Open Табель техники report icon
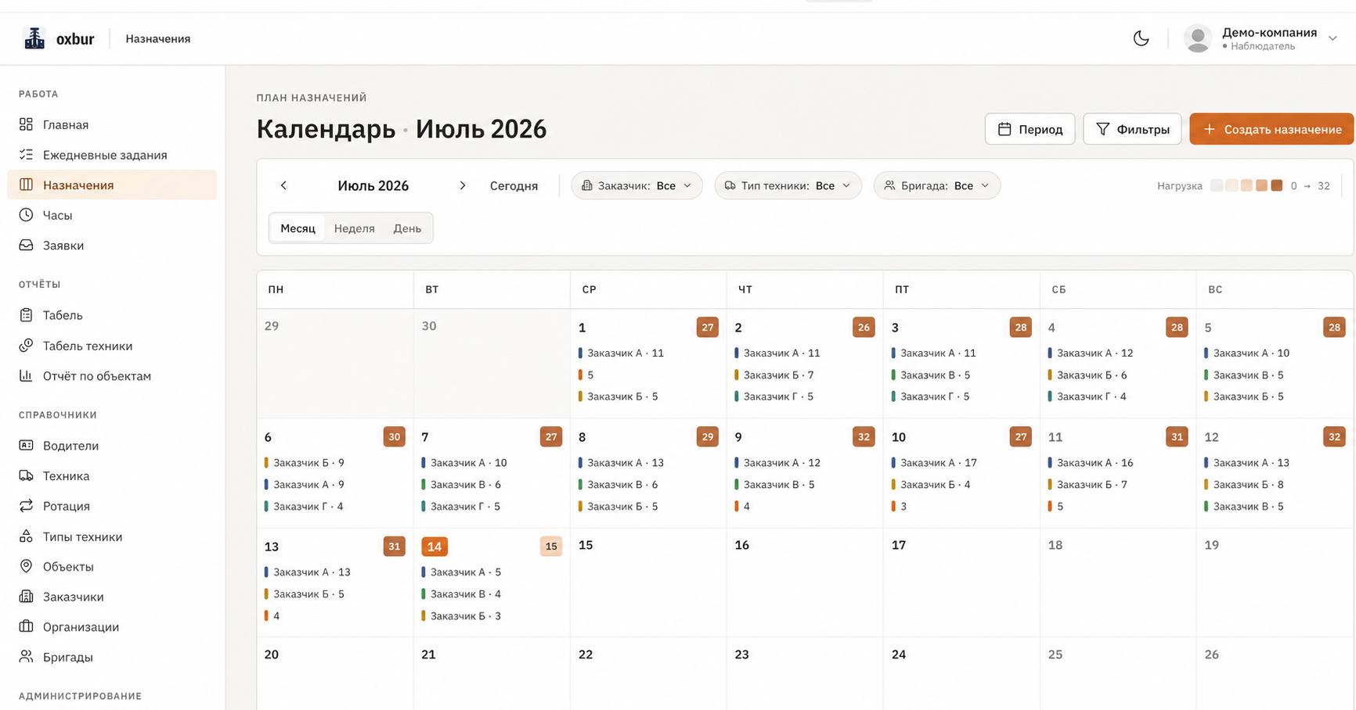 (26, 346)
